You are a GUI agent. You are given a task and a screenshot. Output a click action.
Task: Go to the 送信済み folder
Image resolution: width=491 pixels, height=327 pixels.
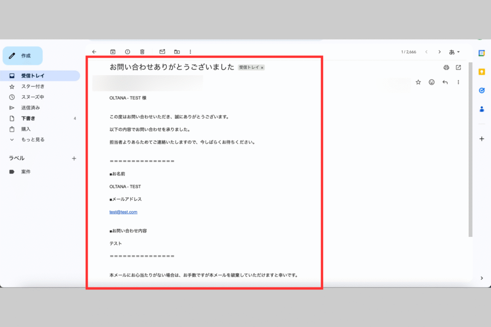[x=31, y=108]
